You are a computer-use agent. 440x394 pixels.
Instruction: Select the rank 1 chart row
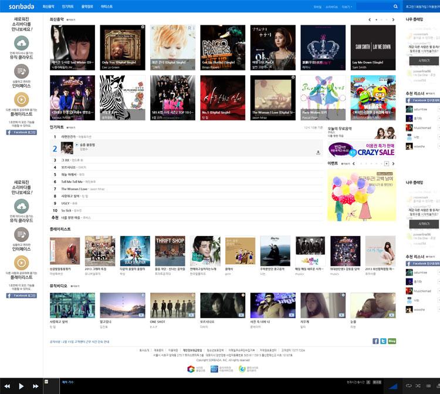tap(187, 137)
